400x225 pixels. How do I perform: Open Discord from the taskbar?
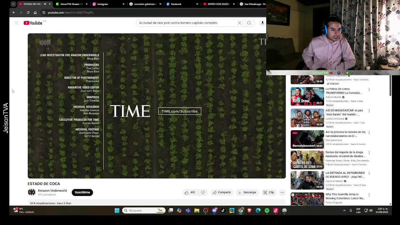(214, 211)
